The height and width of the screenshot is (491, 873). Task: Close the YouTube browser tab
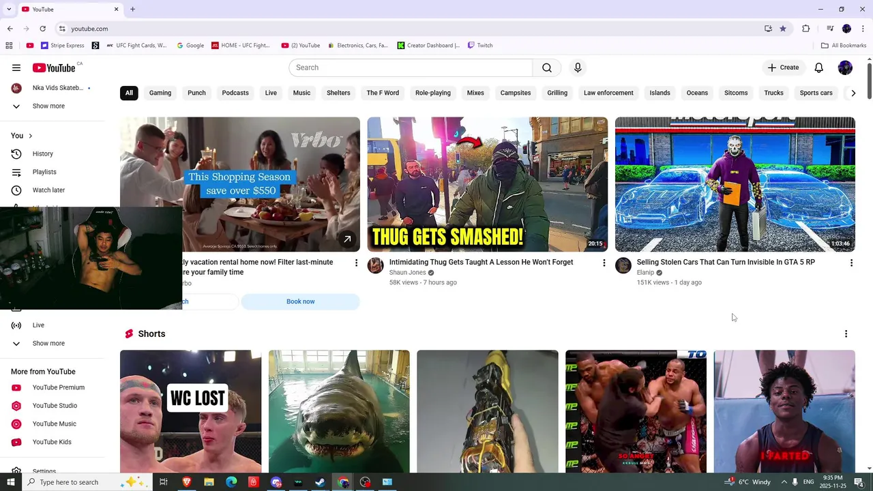click(116, 10)
